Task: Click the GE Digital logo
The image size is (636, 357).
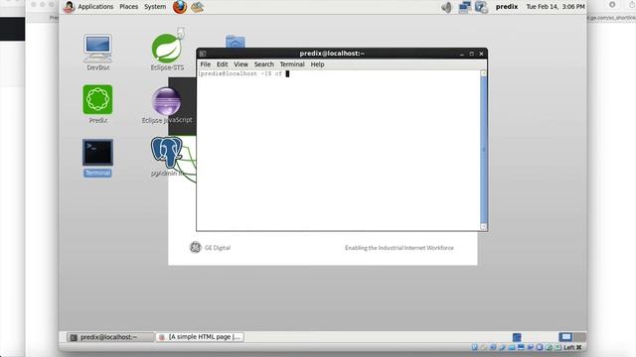Action: [x=195, y=247]
